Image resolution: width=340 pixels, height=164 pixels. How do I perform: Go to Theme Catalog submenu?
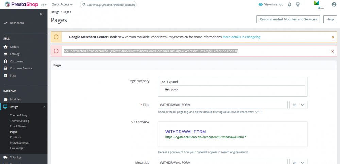click(x=19, y=121)
